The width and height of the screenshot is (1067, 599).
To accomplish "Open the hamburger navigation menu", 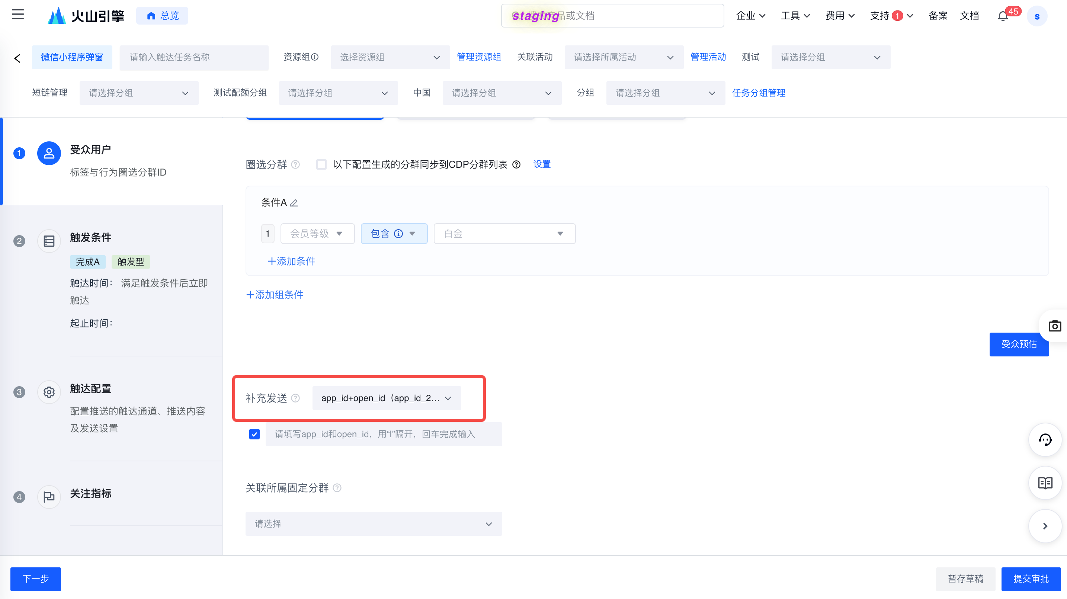I will click(18, 15).
